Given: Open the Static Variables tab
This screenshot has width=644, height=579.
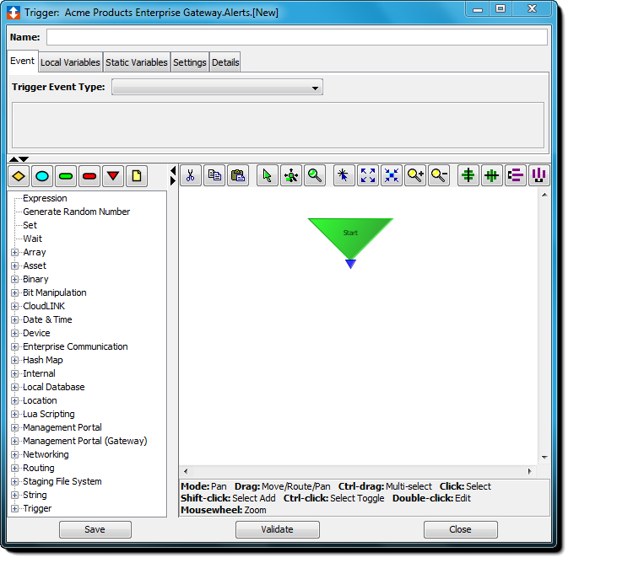Looking at the screenshot, I should point(137,62).
